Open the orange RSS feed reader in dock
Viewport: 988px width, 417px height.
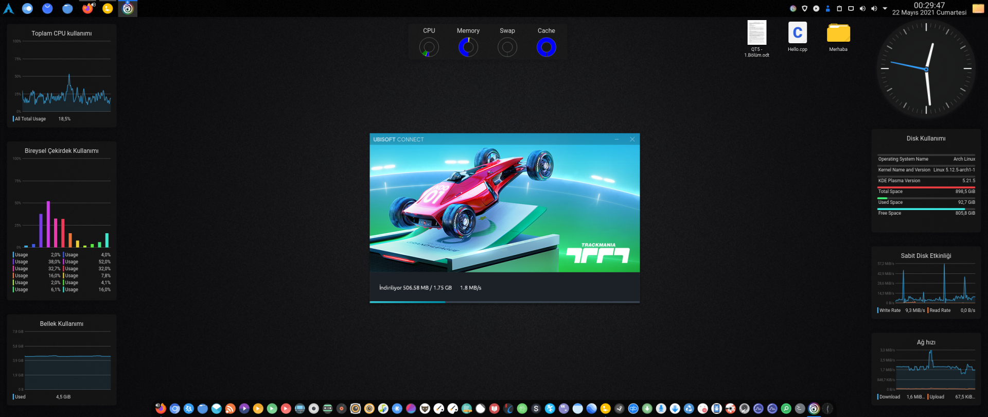[231, 409]
